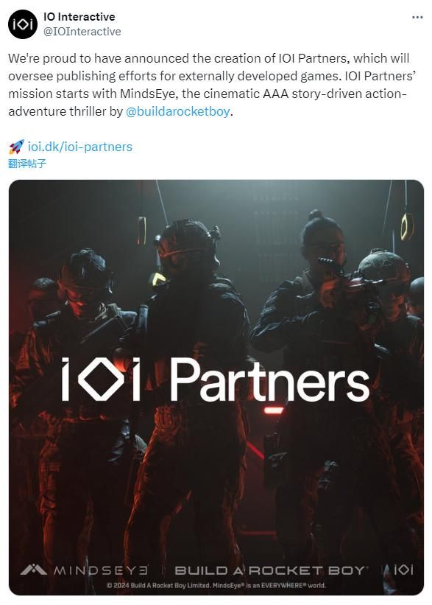Translate the post via 翻译帖子
432x605 pixels.
pyautogui.click(x=27, y=164)
